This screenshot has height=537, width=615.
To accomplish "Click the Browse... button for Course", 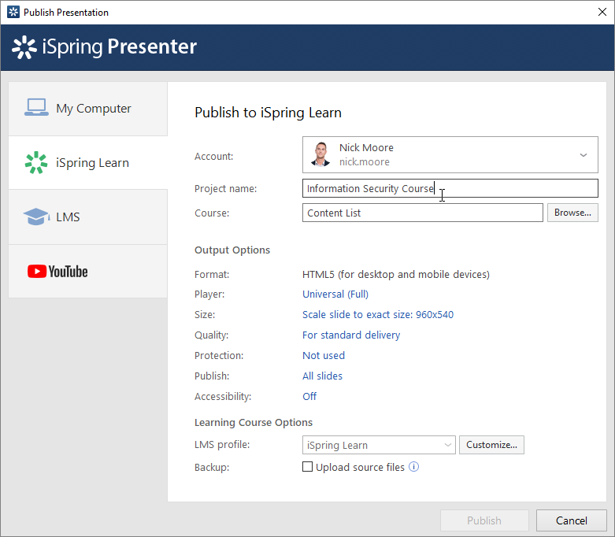I will tap(572, 213).
